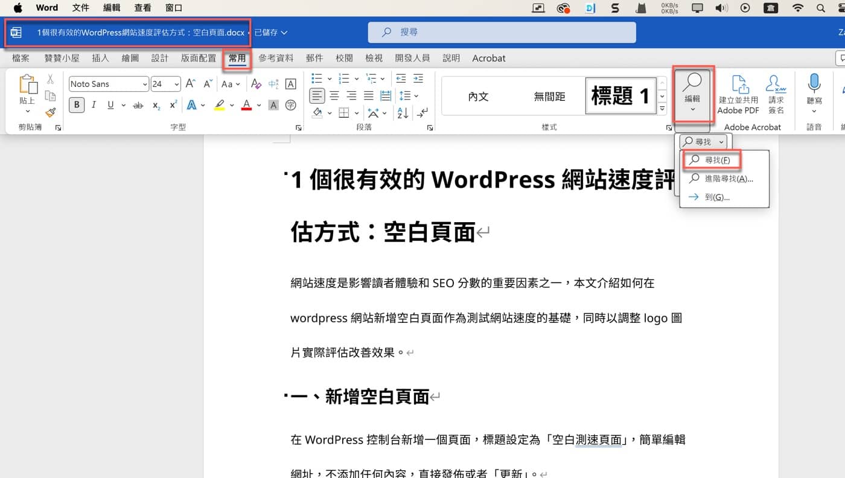This screenshot has height=478, width=845.
Task: Sort text with A-Z icon
Action: point(403,112)
